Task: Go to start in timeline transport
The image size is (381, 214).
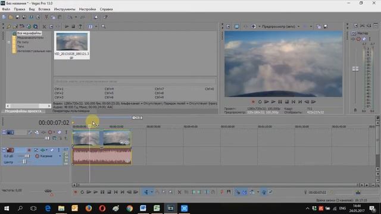Action: click(x=116, y=192)
